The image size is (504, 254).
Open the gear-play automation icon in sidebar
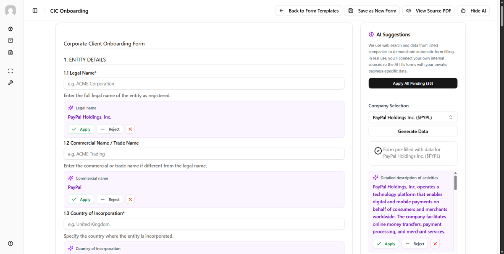(x=10, y=29)
